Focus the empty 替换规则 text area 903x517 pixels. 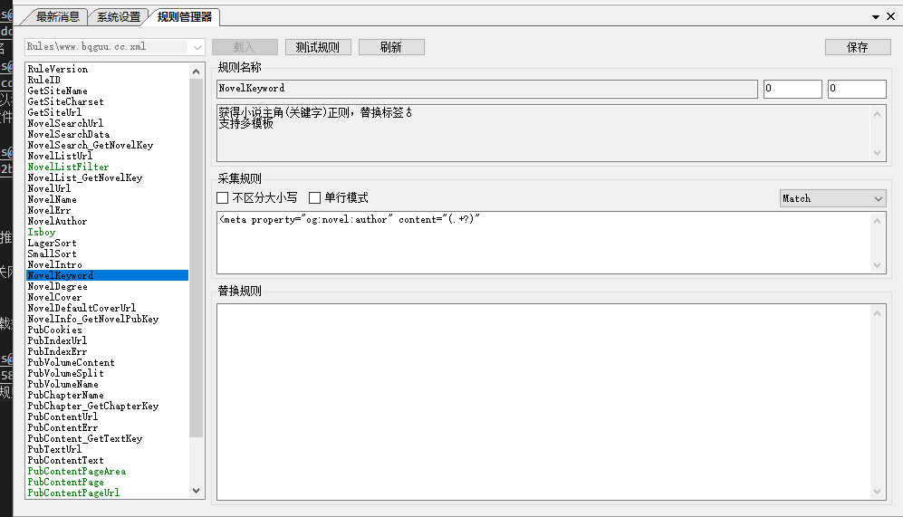(543, 400)
